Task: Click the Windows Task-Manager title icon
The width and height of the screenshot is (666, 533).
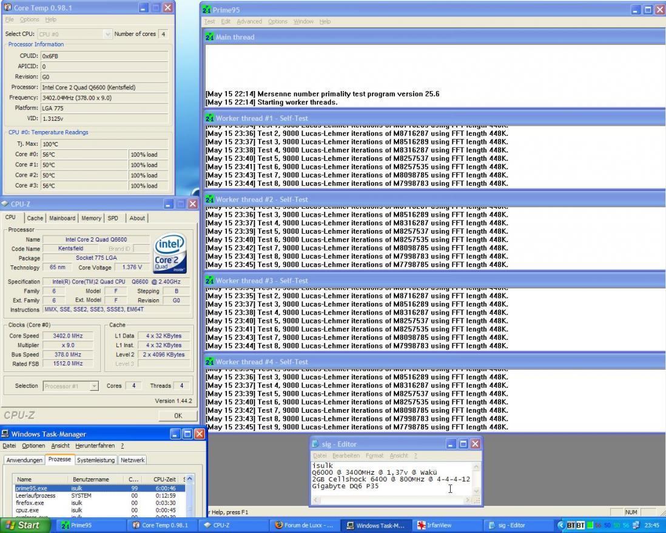Action: click(x=5, y=434)
